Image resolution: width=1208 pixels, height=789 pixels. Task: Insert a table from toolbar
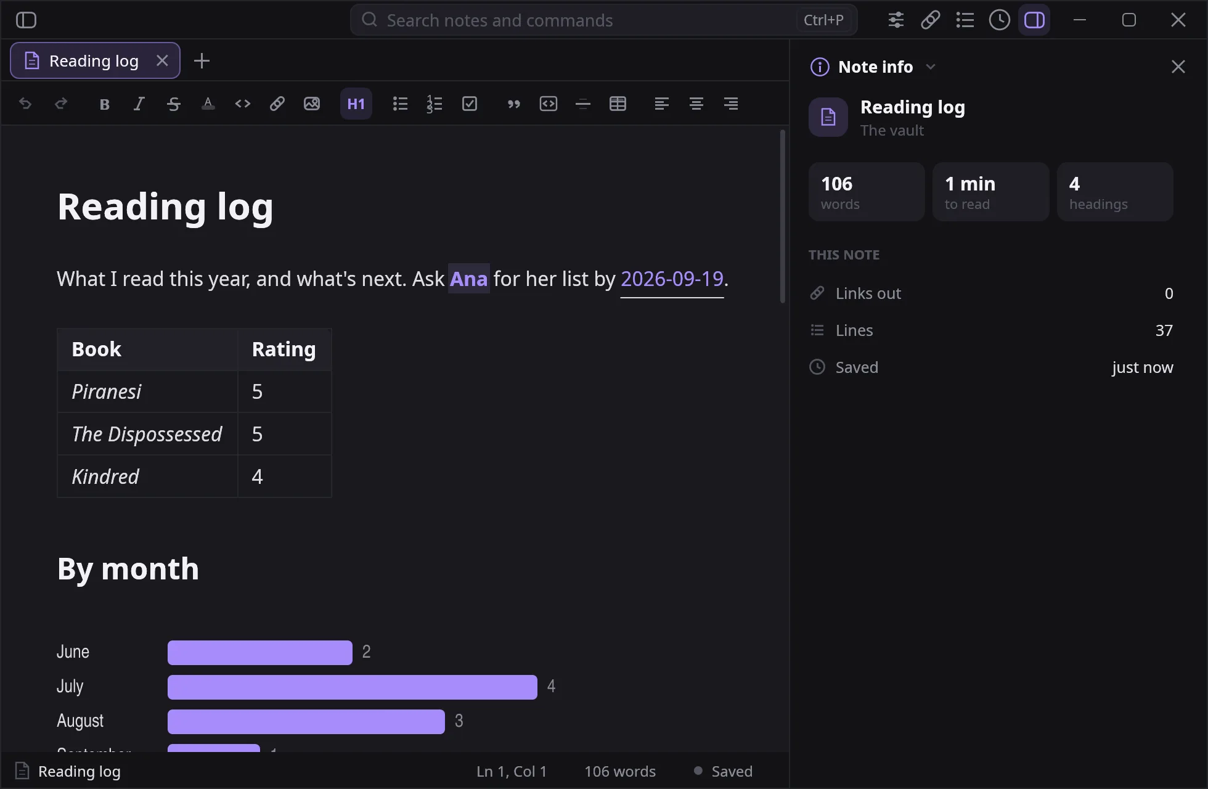tap(618, 104)
